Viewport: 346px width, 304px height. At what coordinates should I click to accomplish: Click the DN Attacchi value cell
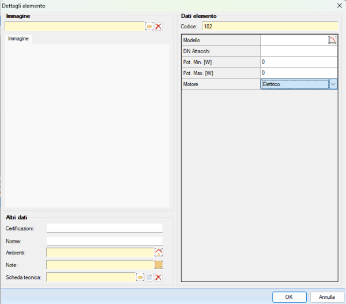click(298, 51)
